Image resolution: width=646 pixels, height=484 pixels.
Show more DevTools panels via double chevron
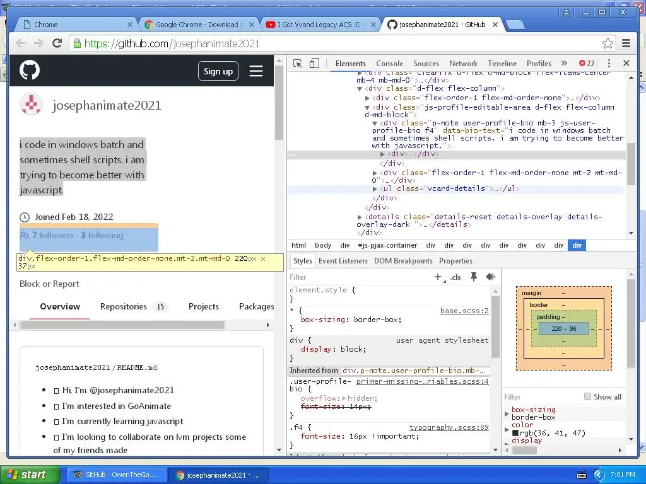point(564,63)
